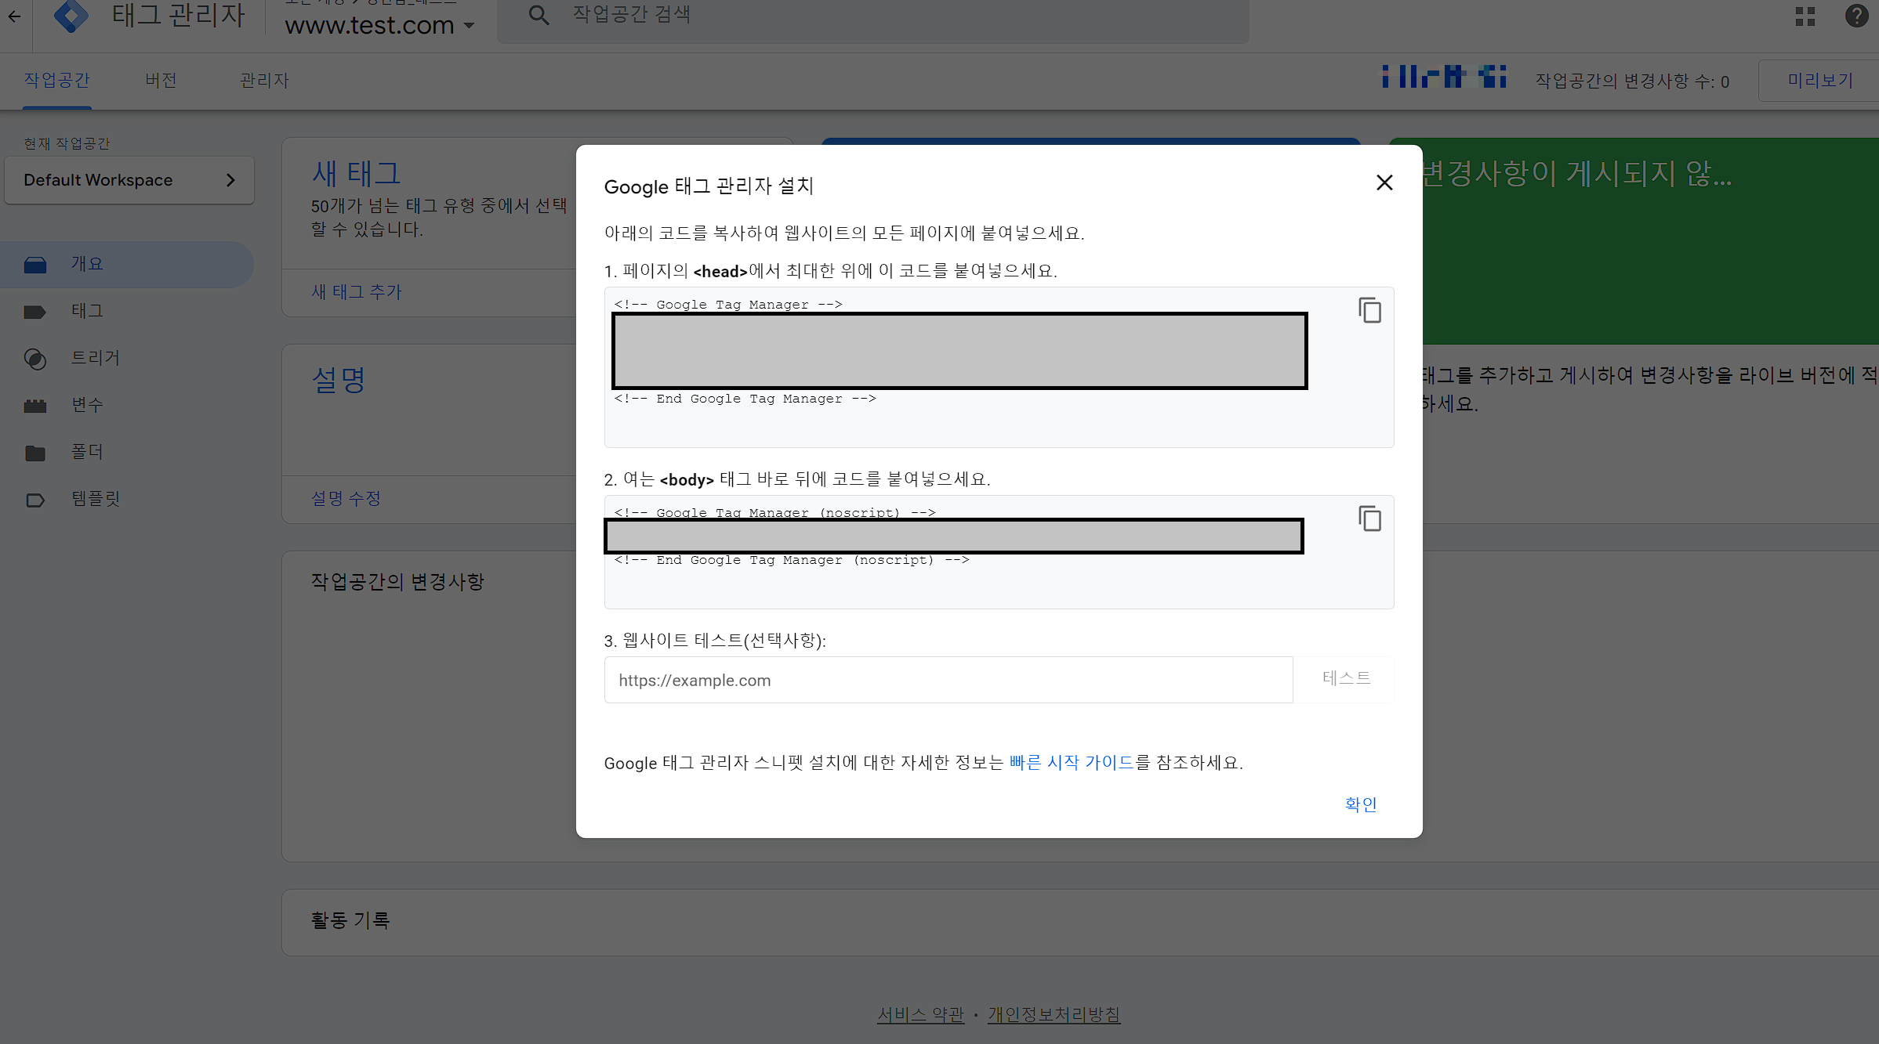Switch to the 관리자 tab
The height and width of the screenshot is (1044, 1879).
click(x=264, y=81)
